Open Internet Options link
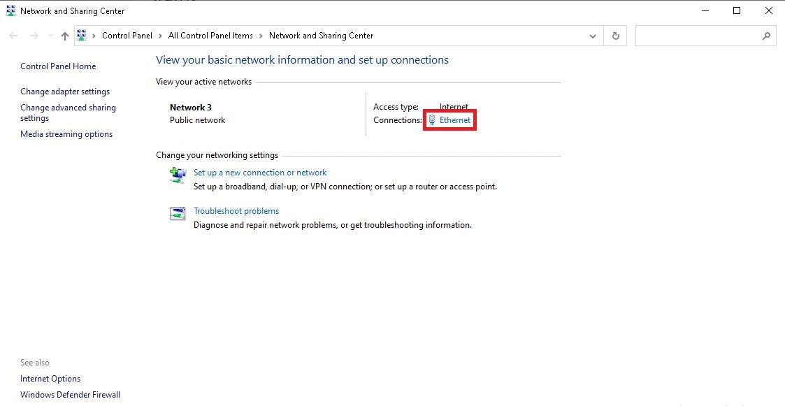The width and height of the screenshot is (785, 406). (x=50, y=379)
